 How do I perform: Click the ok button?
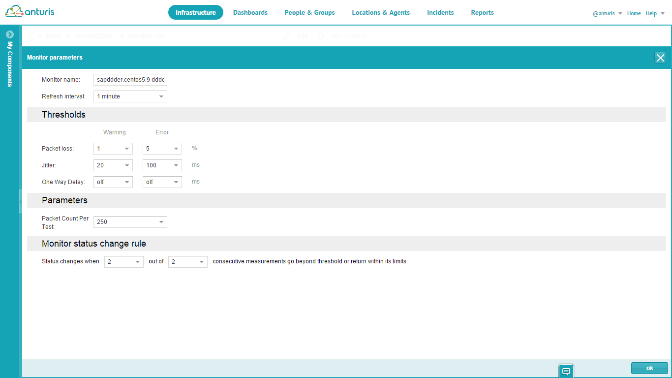coord(649,368)
